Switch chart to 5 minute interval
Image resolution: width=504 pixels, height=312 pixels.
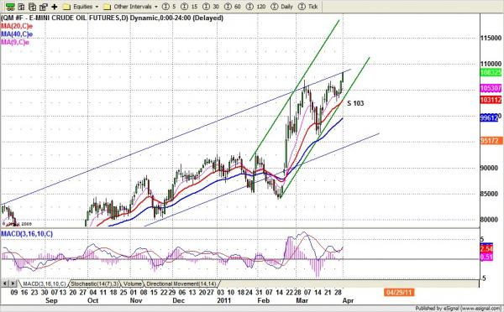169,7
